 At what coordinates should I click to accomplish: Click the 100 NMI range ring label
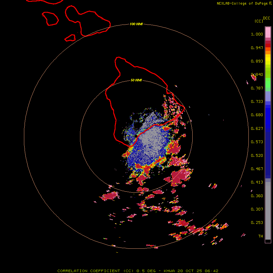coord(136,24)
